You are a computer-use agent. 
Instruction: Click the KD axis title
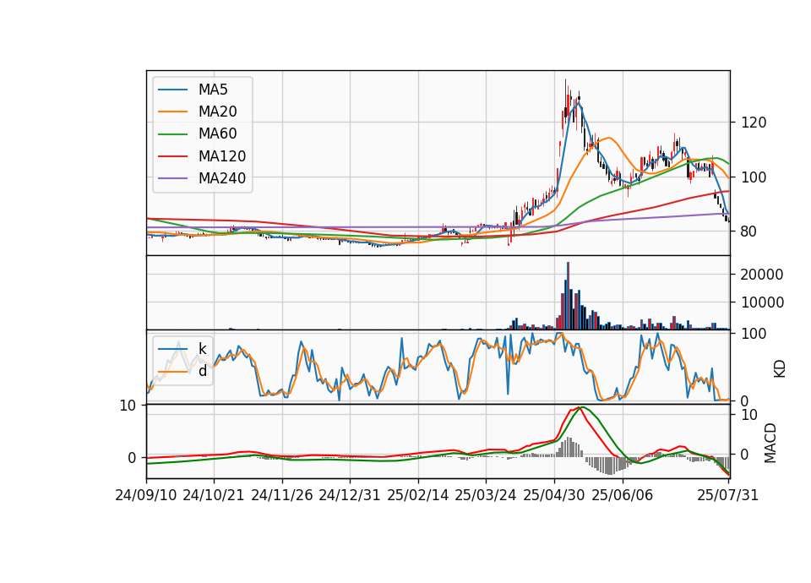780,368
